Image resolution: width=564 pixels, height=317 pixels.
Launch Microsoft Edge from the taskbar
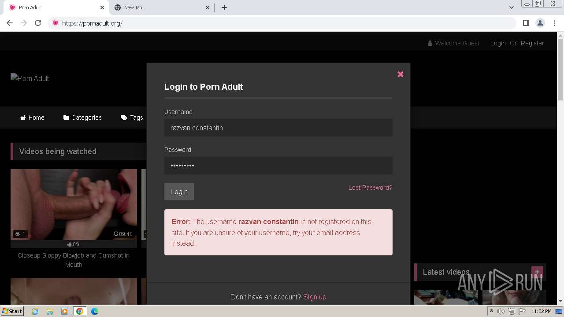pos(94,311)
